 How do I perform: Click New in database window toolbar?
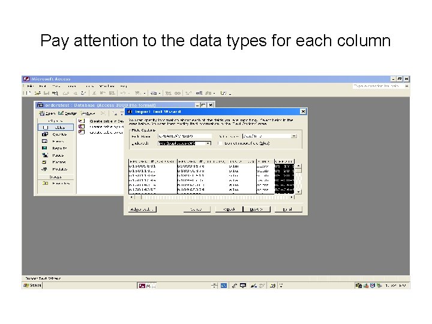[x=88, y=113]
